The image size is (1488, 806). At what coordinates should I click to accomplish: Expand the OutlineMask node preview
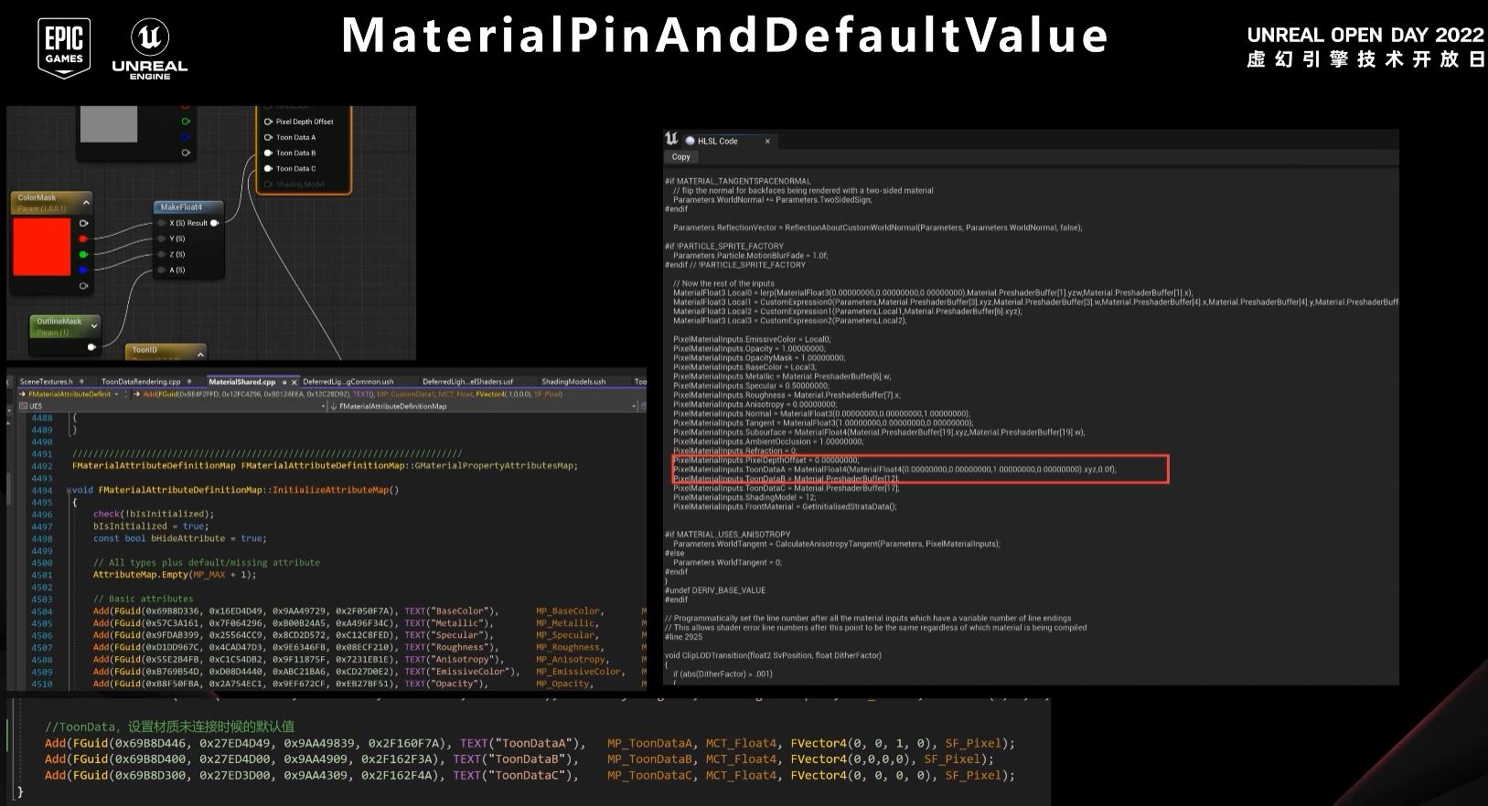(x=93, y=325)
